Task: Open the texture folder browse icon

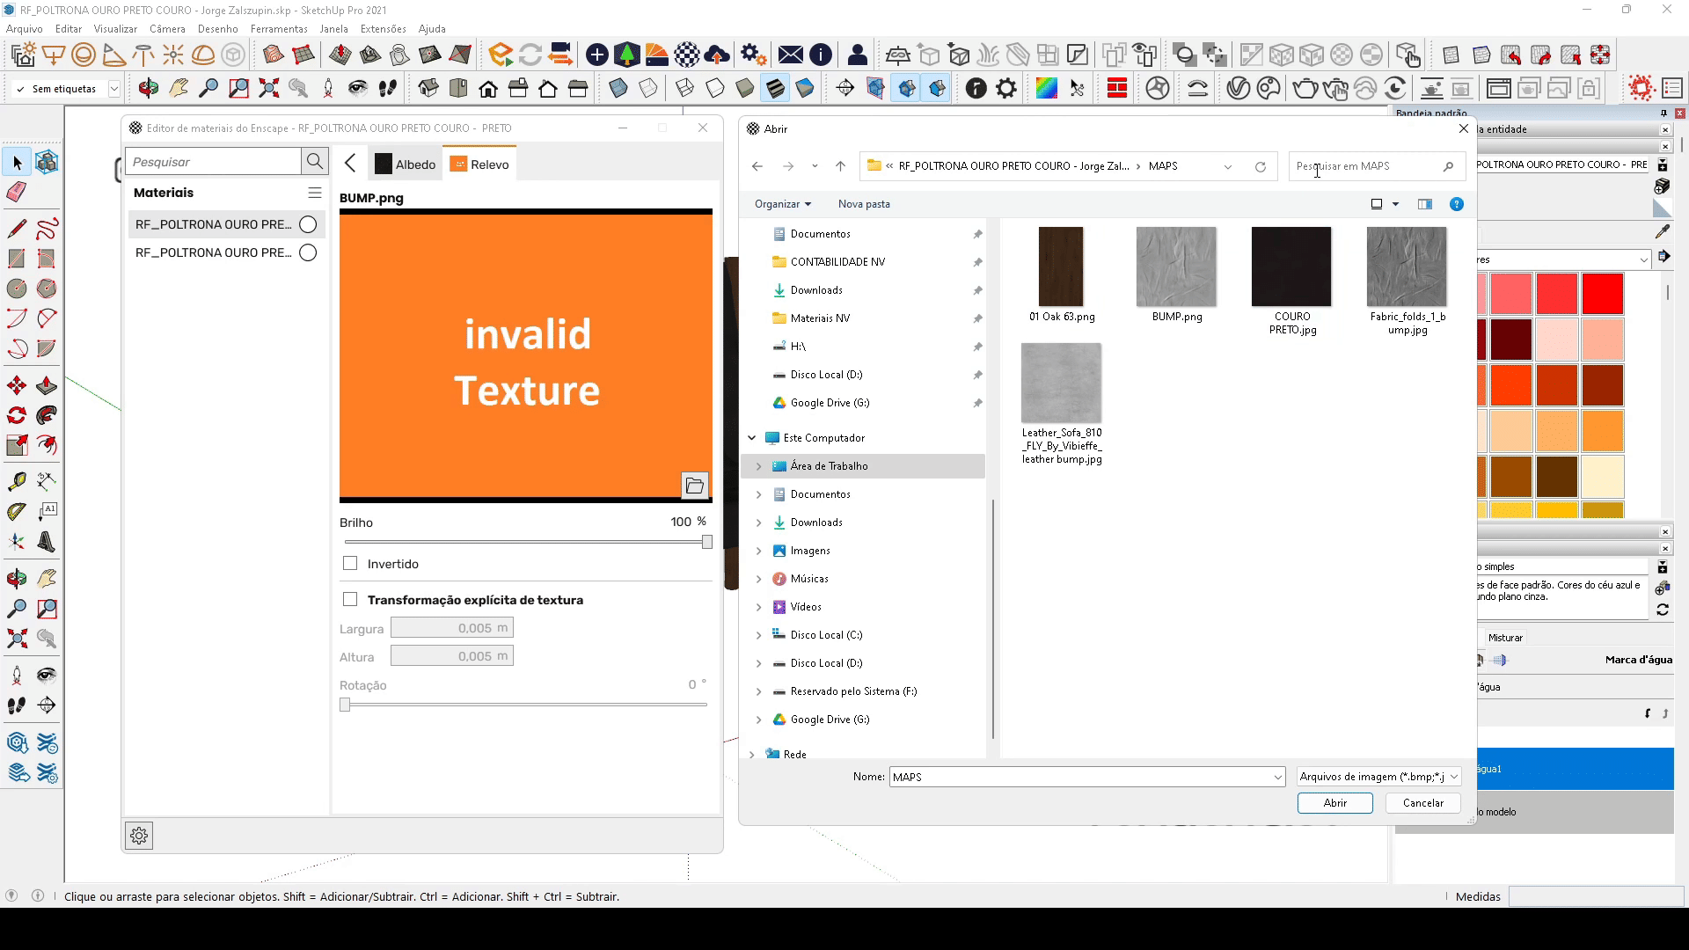Action: pyautogui.click(x=694, y=486)
